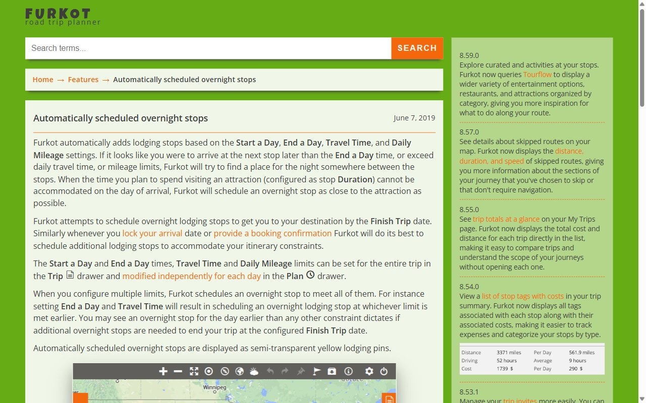
Task: Click the info circle icon on map toolbar
Action: [348, 371]
